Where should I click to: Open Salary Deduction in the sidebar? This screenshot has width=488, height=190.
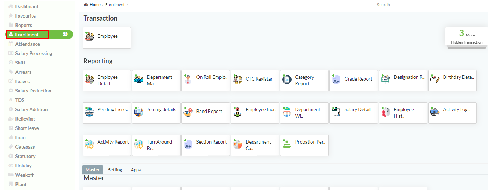point(33,91)
